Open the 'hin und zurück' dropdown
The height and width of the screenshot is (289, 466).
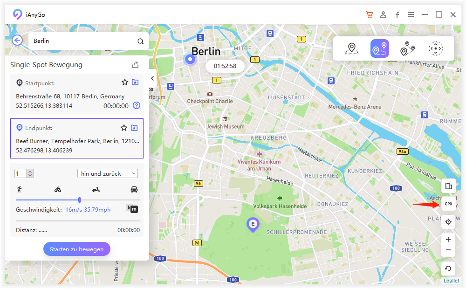108,174
